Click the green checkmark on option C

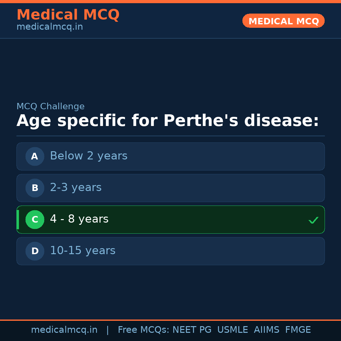(x=313, y=220)
